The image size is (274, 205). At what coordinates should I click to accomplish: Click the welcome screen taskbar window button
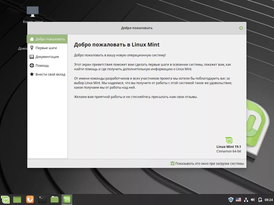coord(67,200)
